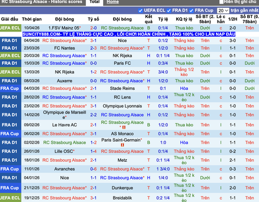
Task: Click Hòa result in Stade Reims row
Action: (184, 88)
